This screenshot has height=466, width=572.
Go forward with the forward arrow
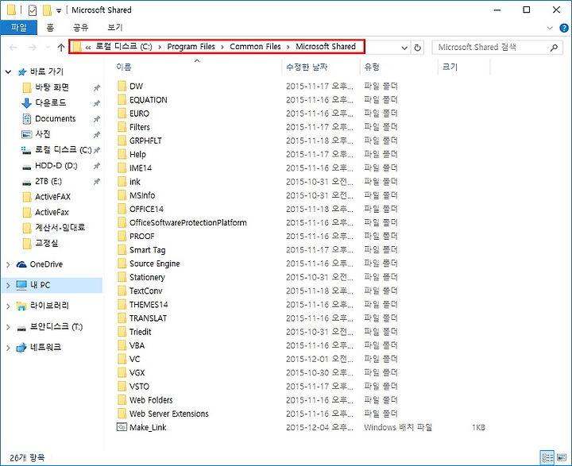pos(33,48)
